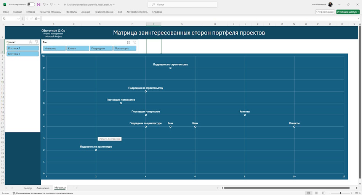The height and width of the screenshot is (195, 362).
Task: Switch to Normal view in status bar
Action: (308, 193)
